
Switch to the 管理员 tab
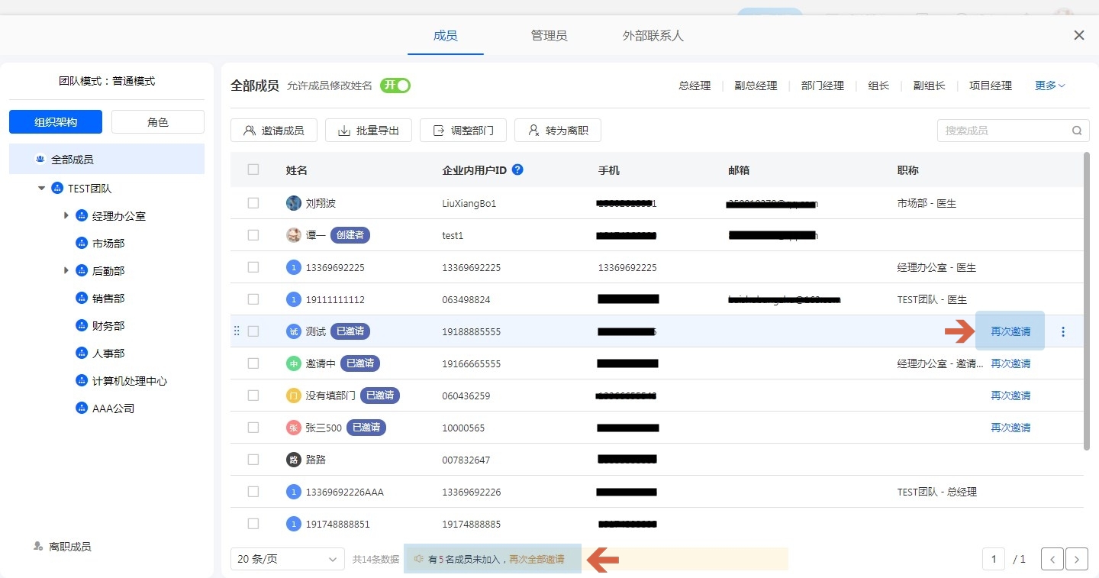pyautogui.click(x=549, y=36)
